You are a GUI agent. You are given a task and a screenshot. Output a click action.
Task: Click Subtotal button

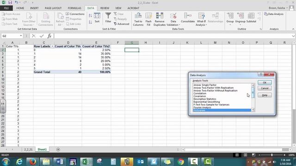pyautogui.click(x=251, y=18)
